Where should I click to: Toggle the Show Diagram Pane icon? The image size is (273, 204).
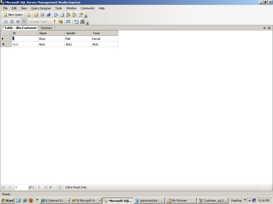click(6, 22)
